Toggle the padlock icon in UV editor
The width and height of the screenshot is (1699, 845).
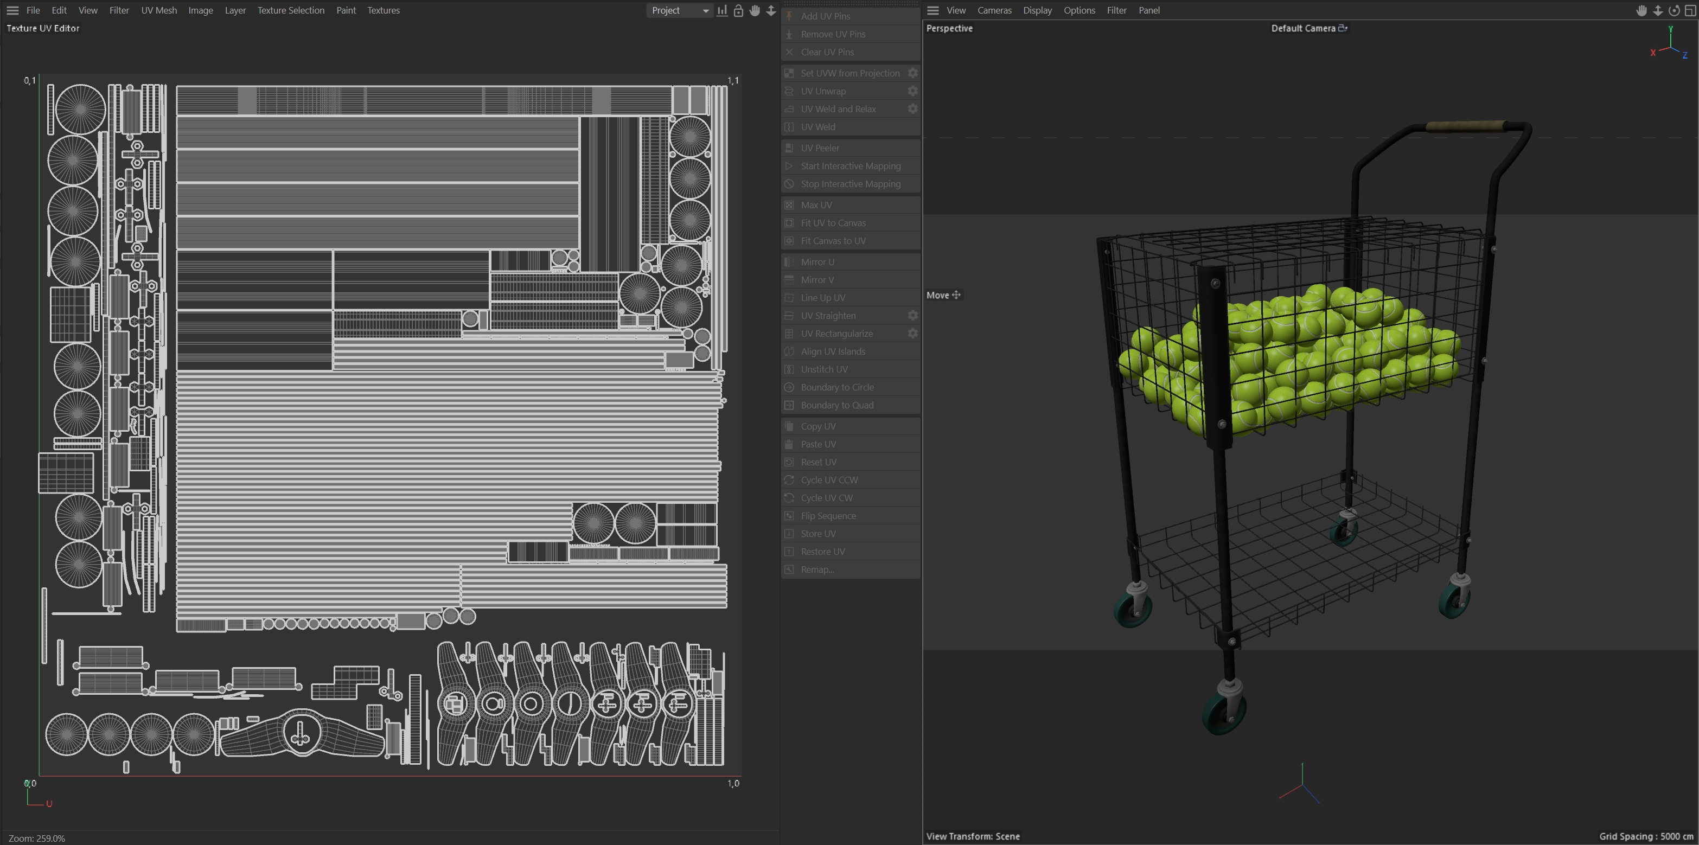pyautogui.click(x=738, y=10)
